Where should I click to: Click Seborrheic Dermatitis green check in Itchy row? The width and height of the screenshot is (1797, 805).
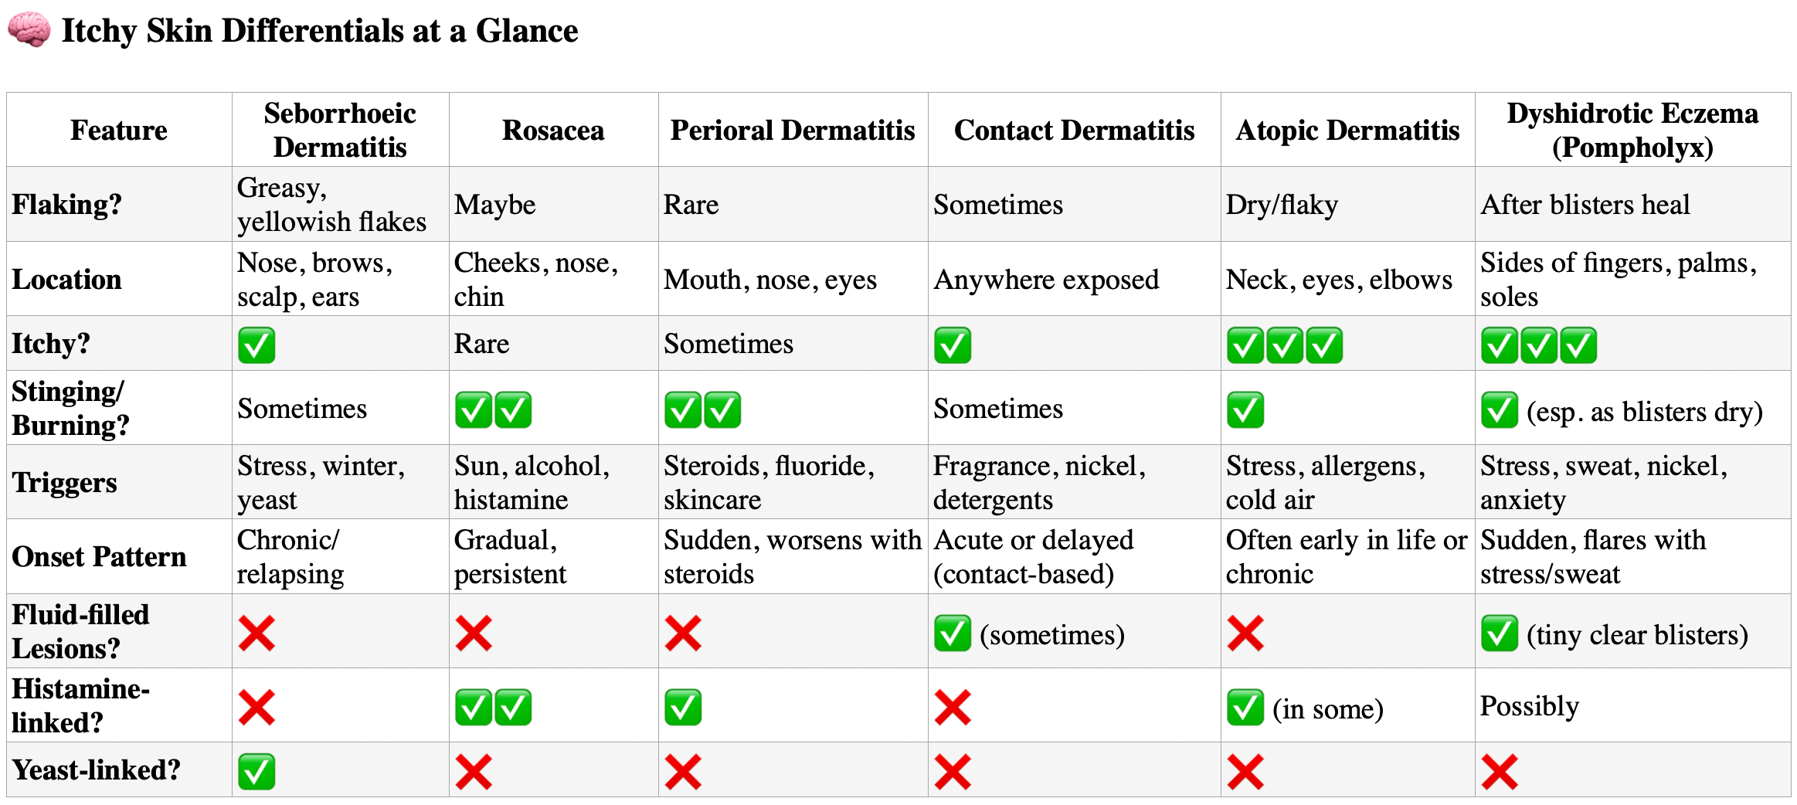pos(256,345)
